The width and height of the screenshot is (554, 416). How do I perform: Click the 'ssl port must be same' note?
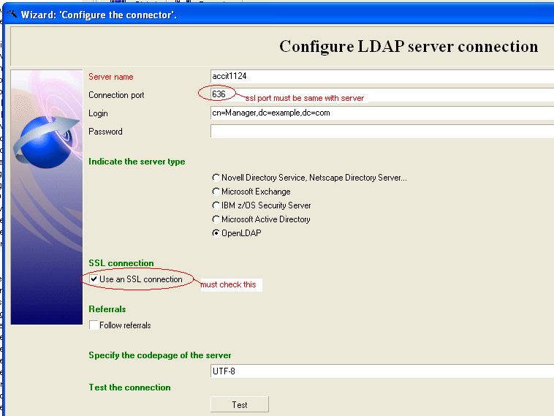click(304, 98)
